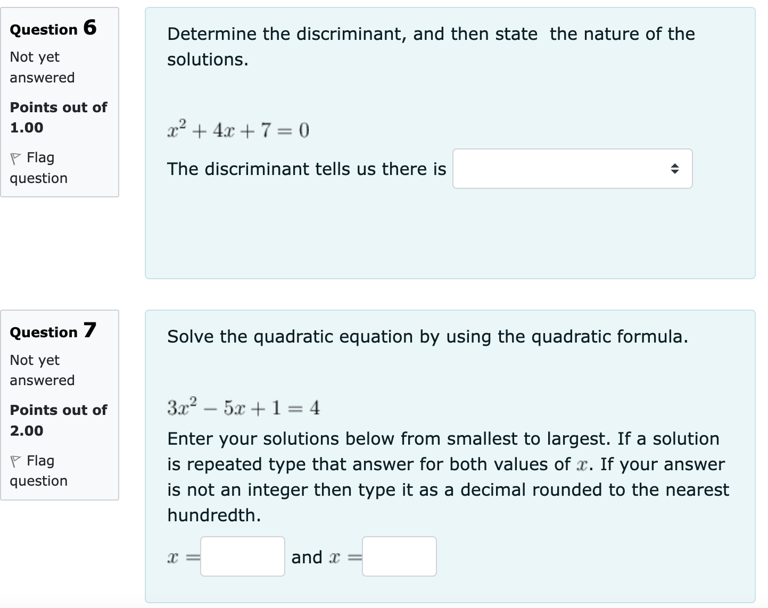
Task: Click 'Points out of 2.00' for Question 7
Action: 58,420
